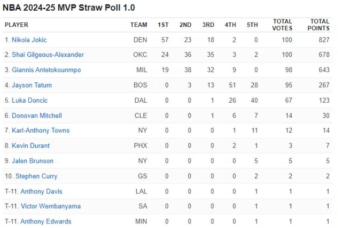Click the Donovan Mitchell link
The height and width of the screenshot is (228, 338).
[37, 116]
